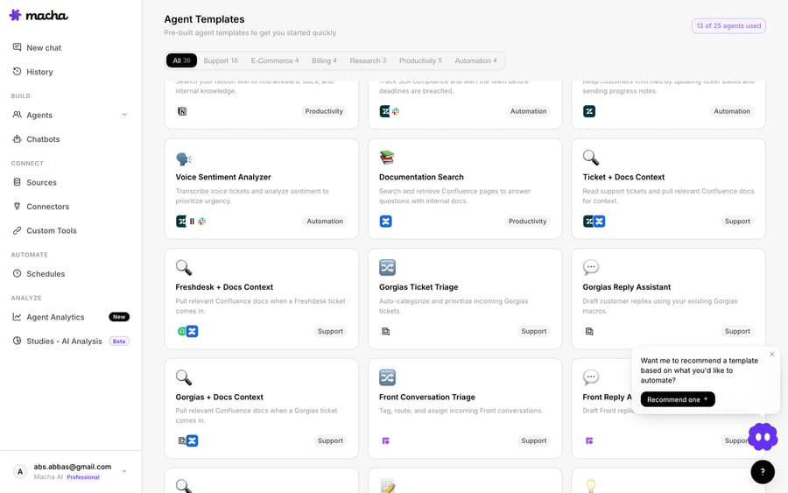Viewport: 788px width, 493px height.
Task: Click the Notion icon on the Productivity card
Action: (x=182, y=111)
